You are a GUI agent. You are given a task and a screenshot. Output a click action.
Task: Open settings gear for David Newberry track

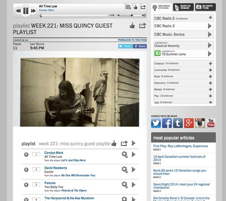coord(124,170)
